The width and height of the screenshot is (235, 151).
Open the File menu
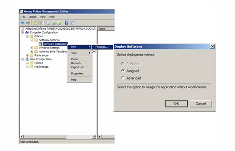tap(23, 17)
